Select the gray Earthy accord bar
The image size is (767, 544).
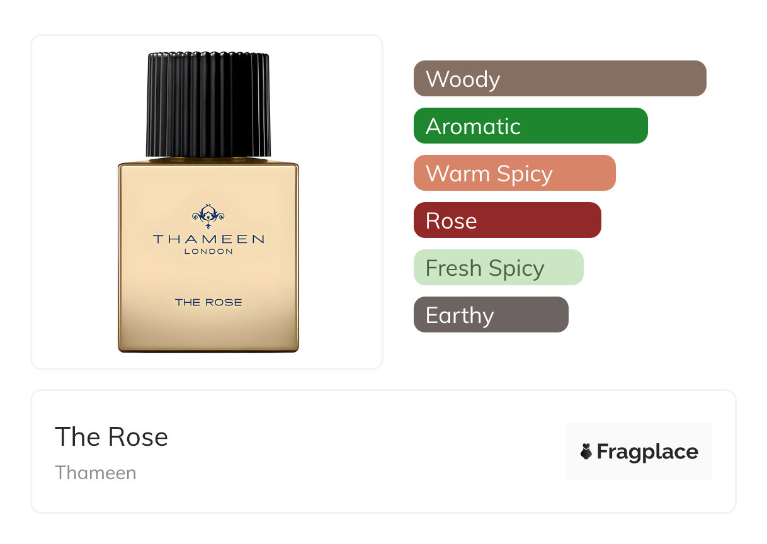click(x=491, y=315)
